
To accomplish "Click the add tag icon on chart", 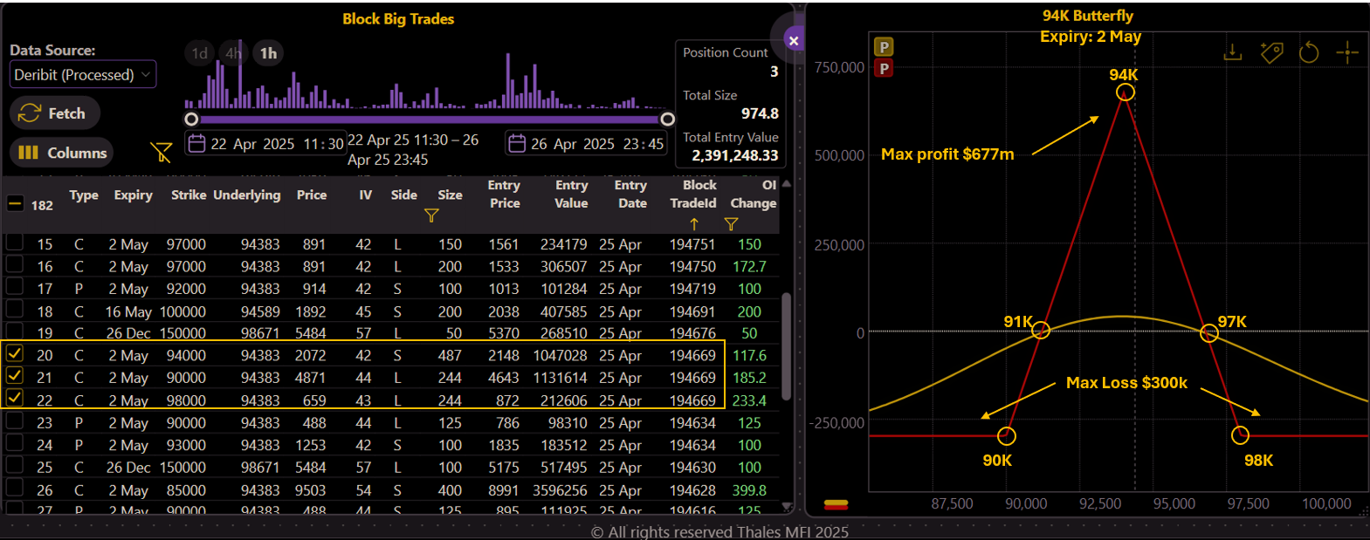I will (x=1271, y=52).
